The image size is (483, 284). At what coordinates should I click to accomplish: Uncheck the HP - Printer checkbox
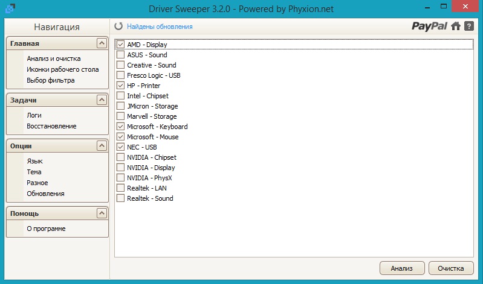(120, 86)
